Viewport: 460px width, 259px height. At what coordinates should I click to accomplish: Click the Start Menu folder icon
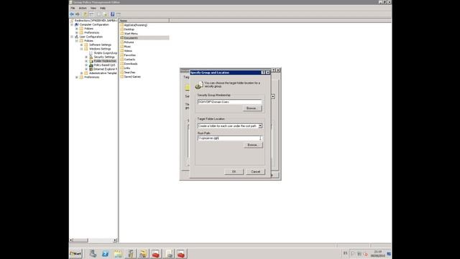[121, 34]
